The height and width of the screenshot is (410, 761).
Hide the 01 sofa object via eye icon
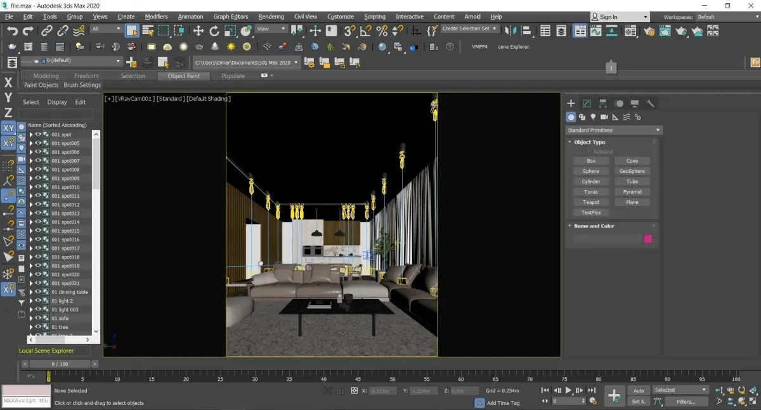click(x=38, y=318)
